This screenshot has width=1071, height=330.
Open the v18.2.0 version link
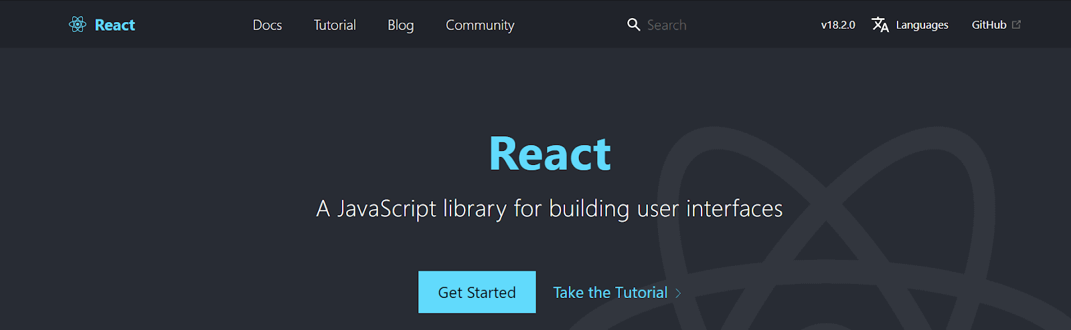click(838, 25)
